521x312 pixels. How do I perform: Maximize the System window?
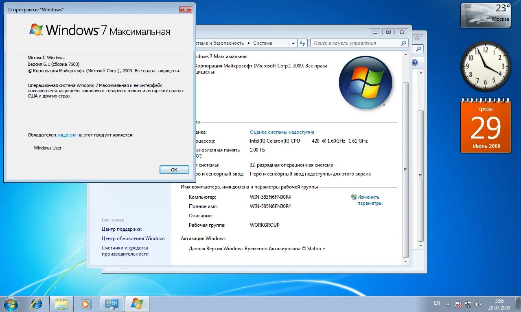tap(388, 32)
